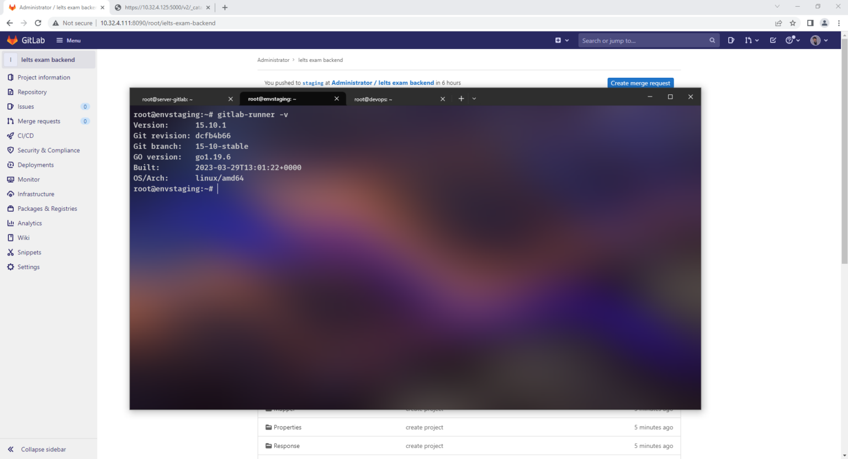Reload the page with the refresh icon
Image resolution: width=848 pixels, height=459 pixels.
point(38,23)
